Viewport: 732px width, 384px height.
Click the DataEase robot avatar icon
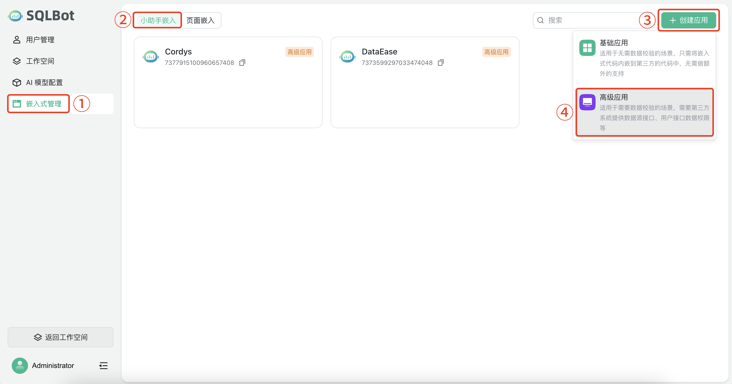pos(347,56)
